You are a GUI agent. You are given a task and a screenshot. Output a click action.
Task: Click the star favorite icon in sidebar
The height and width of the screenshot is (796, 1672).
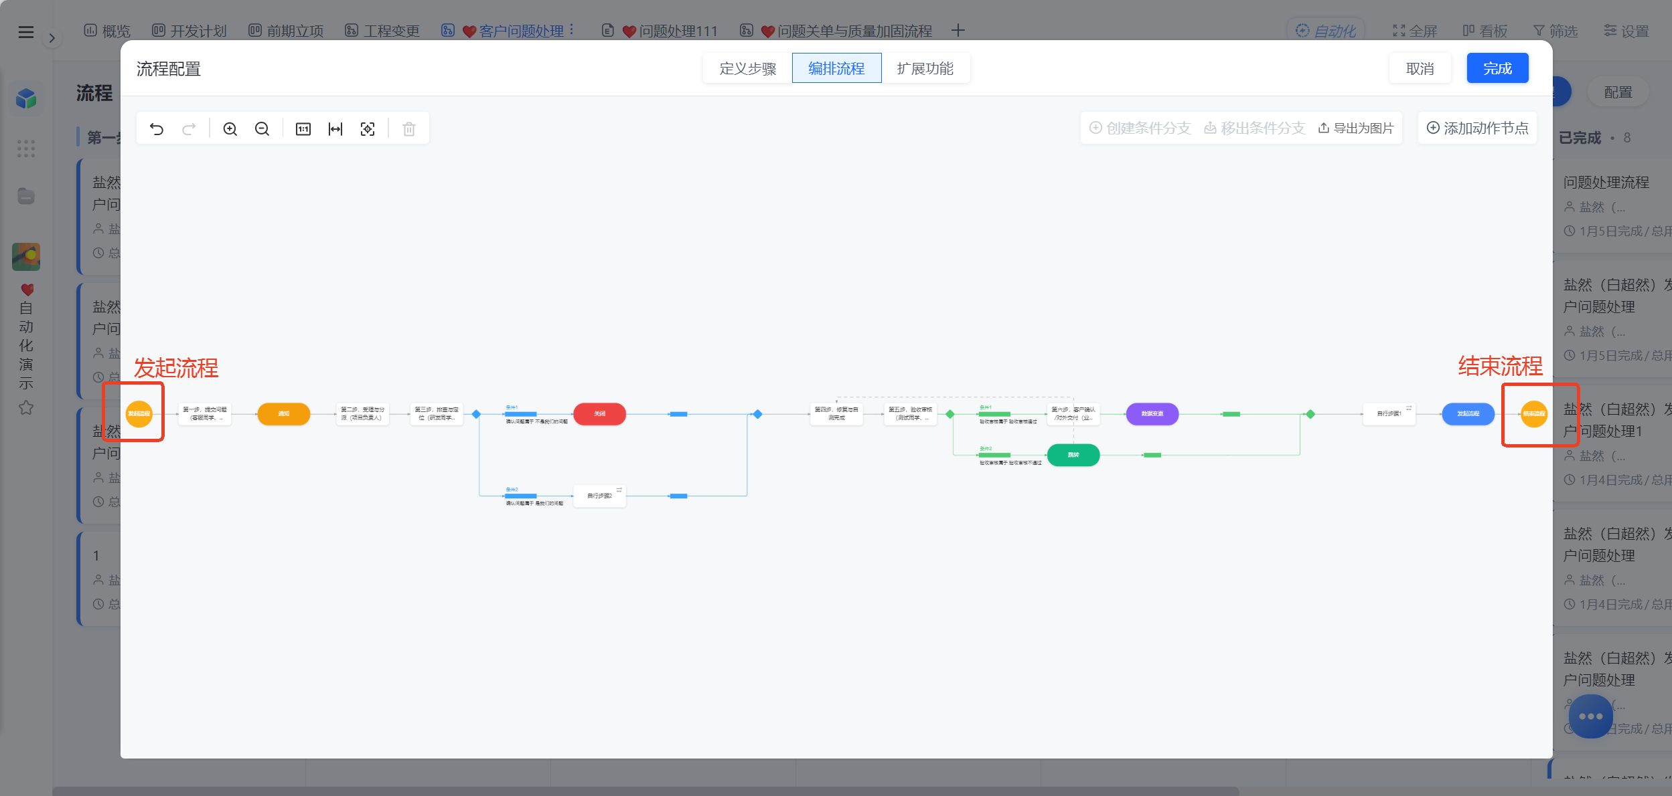[26, 407]
